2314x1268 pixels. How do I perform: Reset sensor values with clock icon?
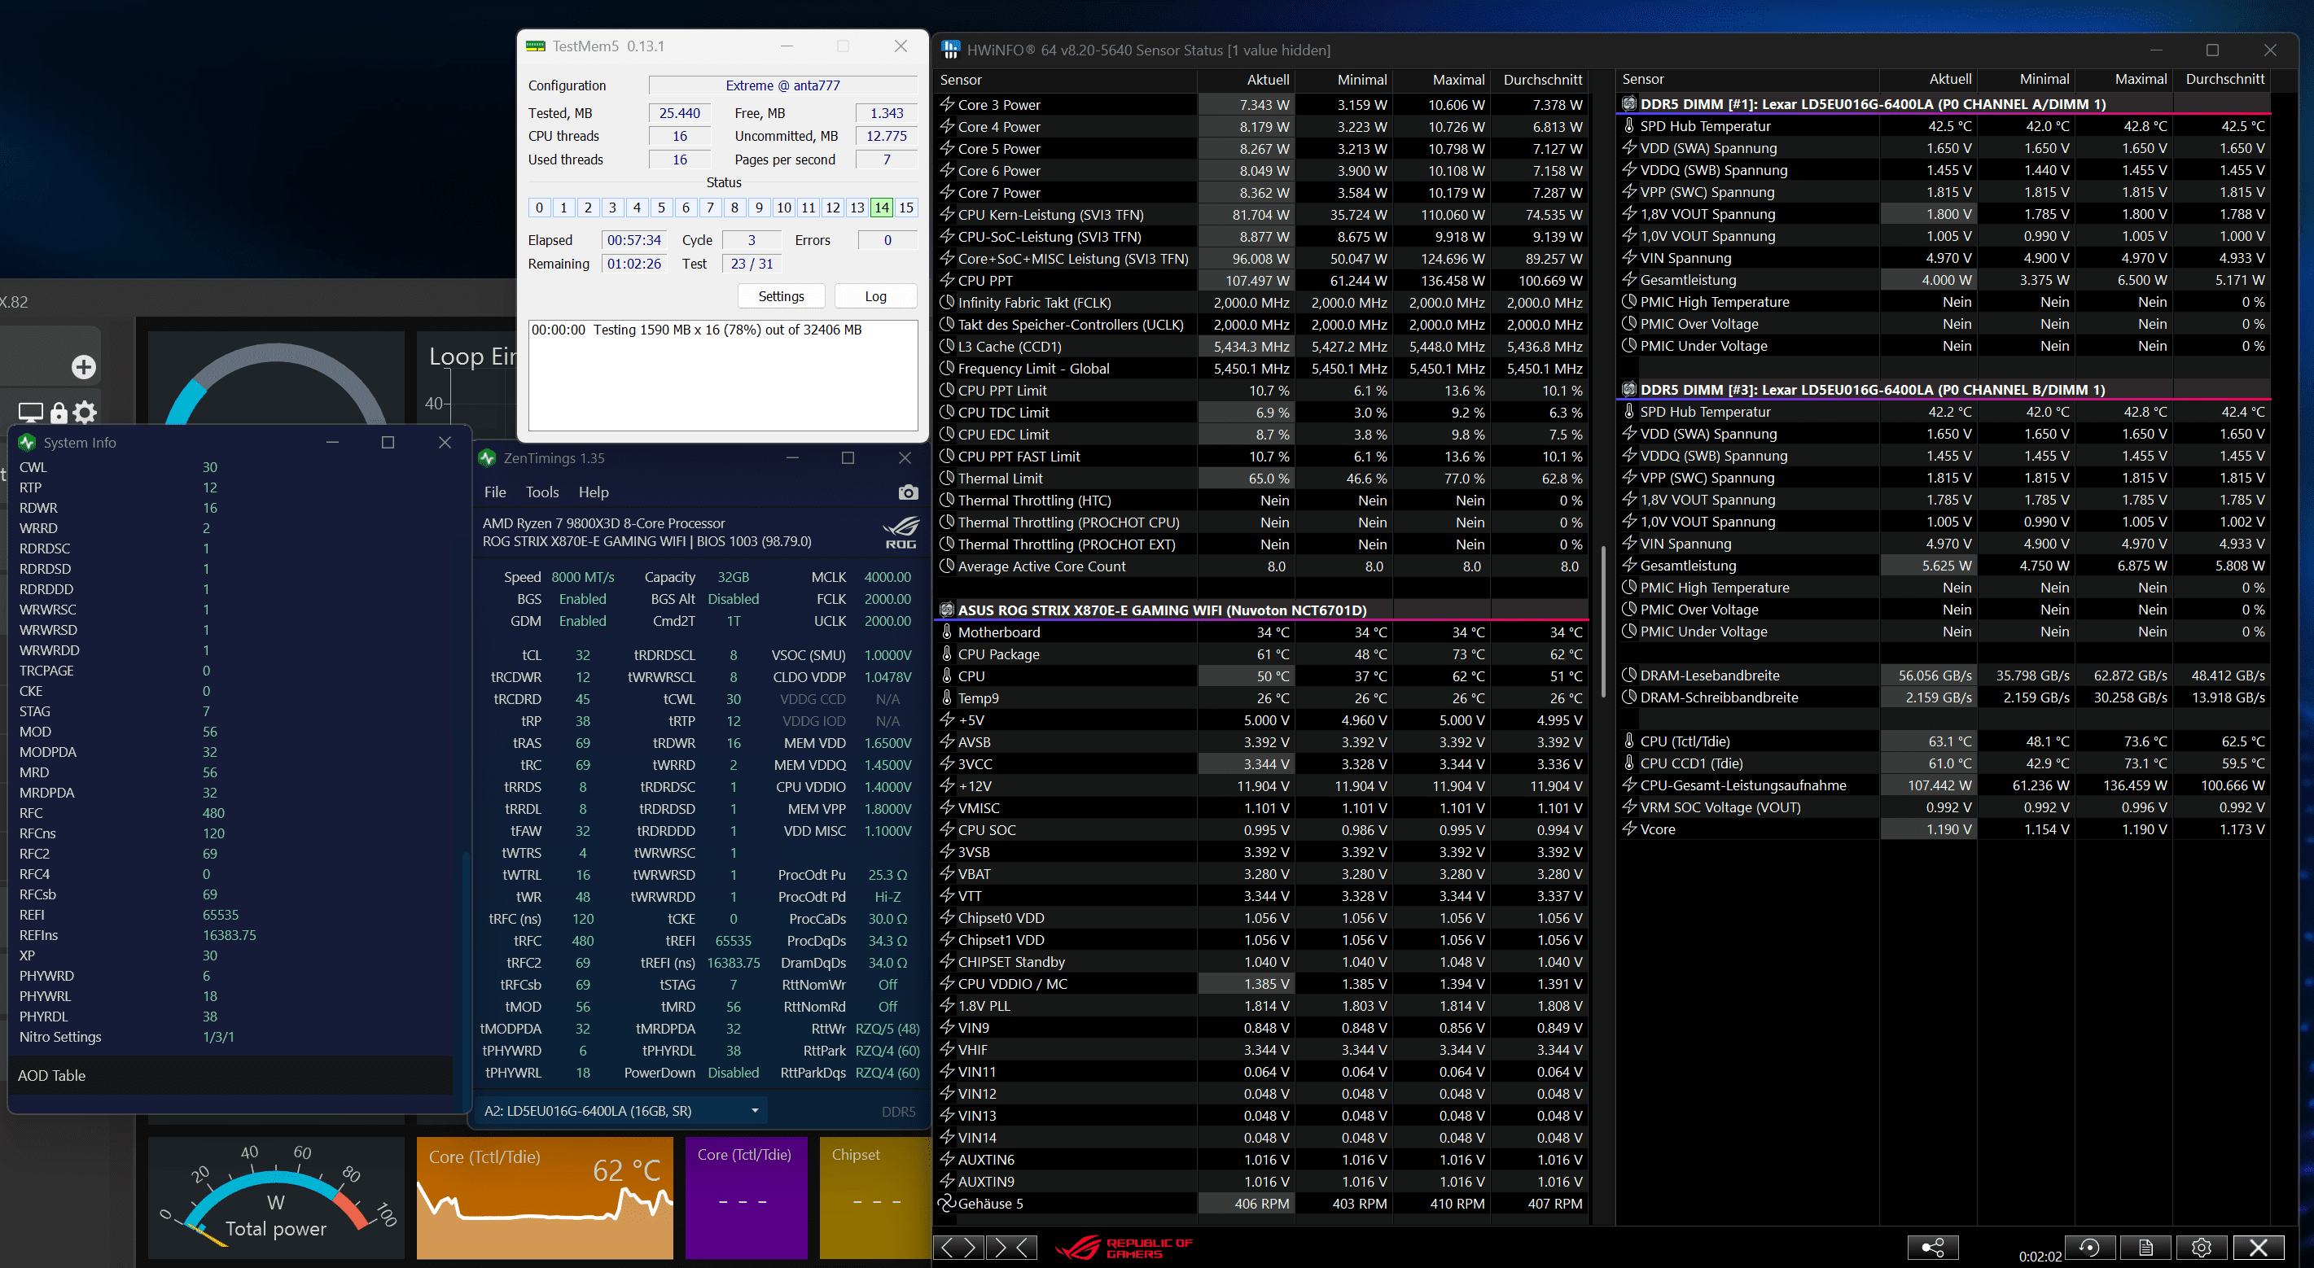tap(2089, 1248)
